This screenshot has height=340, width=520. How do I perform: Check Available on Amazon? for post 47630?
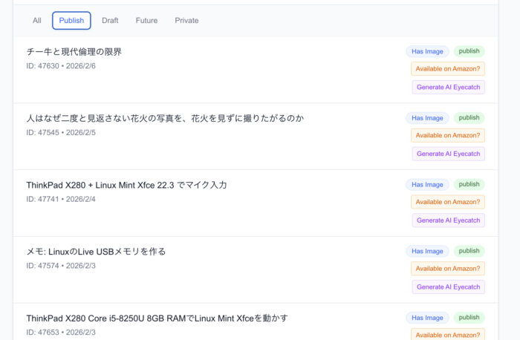447,69
